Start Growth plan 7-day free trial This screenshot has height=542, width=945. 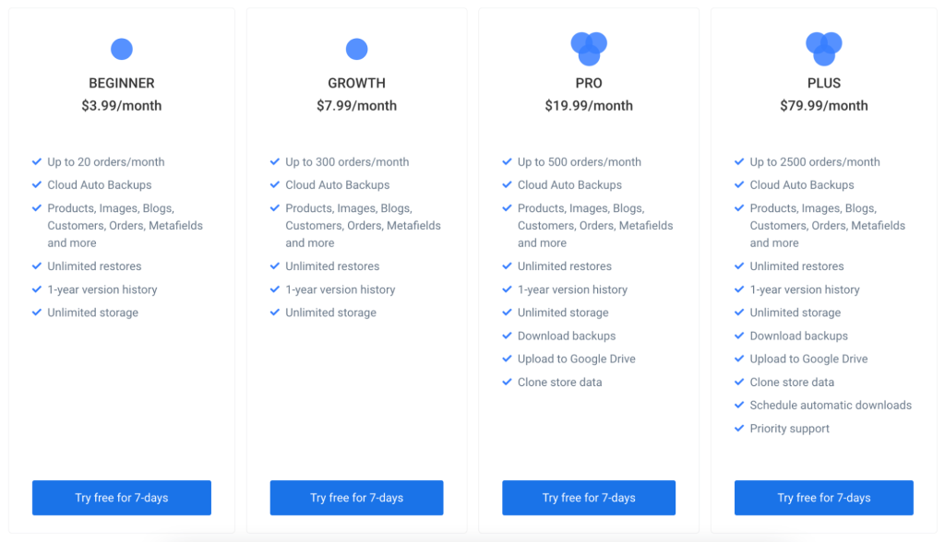357,498
